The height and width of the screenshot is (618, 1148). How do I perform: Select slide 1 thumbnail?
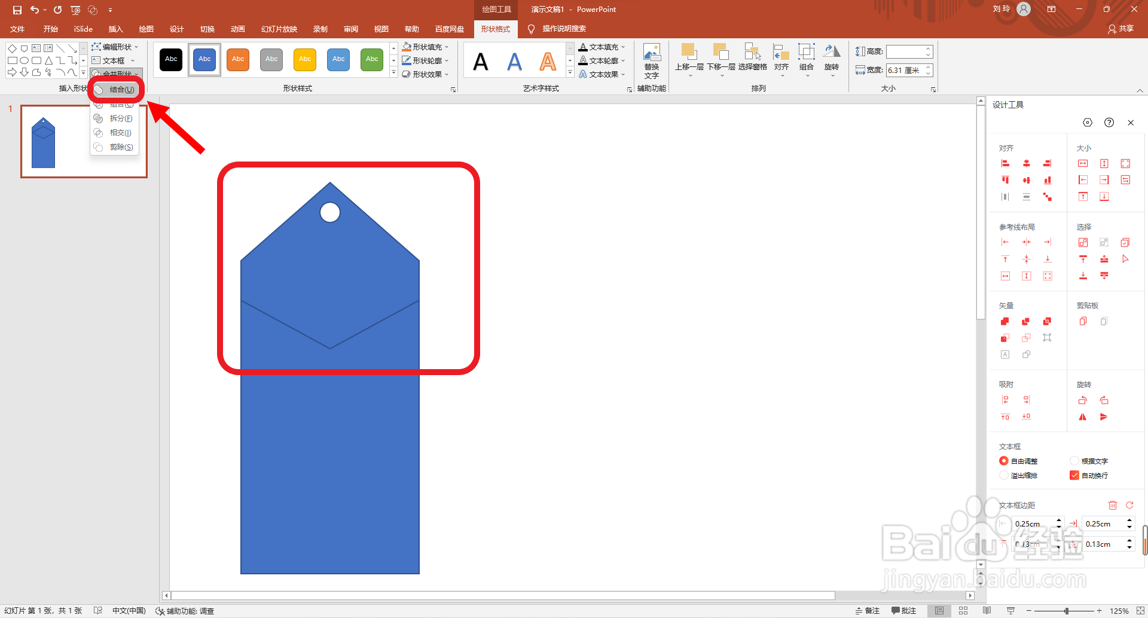click(x=84, y=141)
